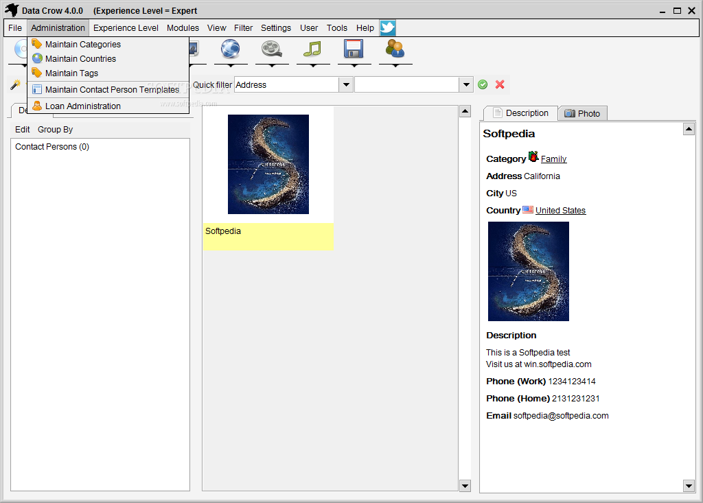
Task: Open the User menu
Action: (x=309, y=28)
